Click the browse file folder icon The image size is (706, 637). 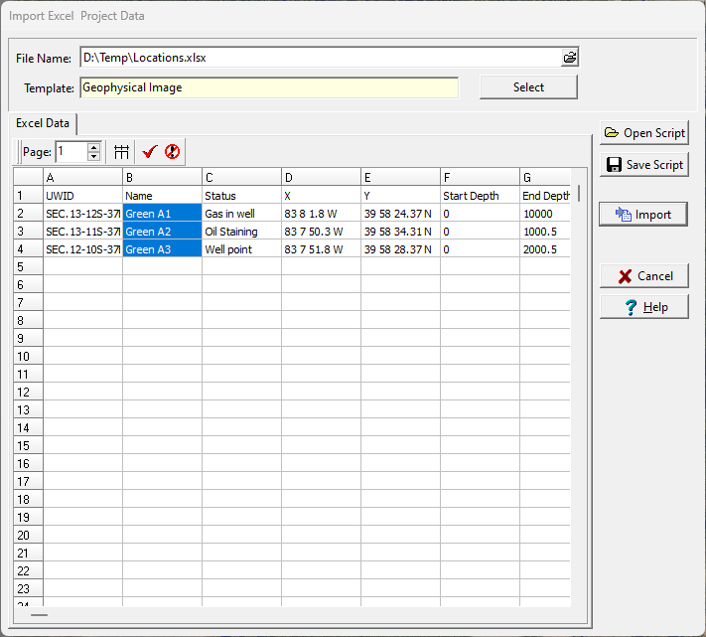pyautogui.click(x=569, y=58)
